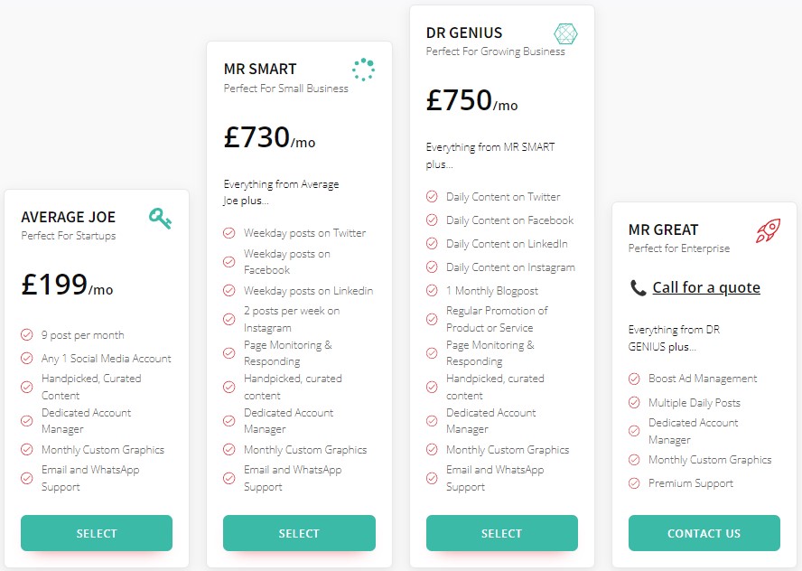
Task: Click the £750/mo price on Dr Genius
Action: (x=471, y=101)
